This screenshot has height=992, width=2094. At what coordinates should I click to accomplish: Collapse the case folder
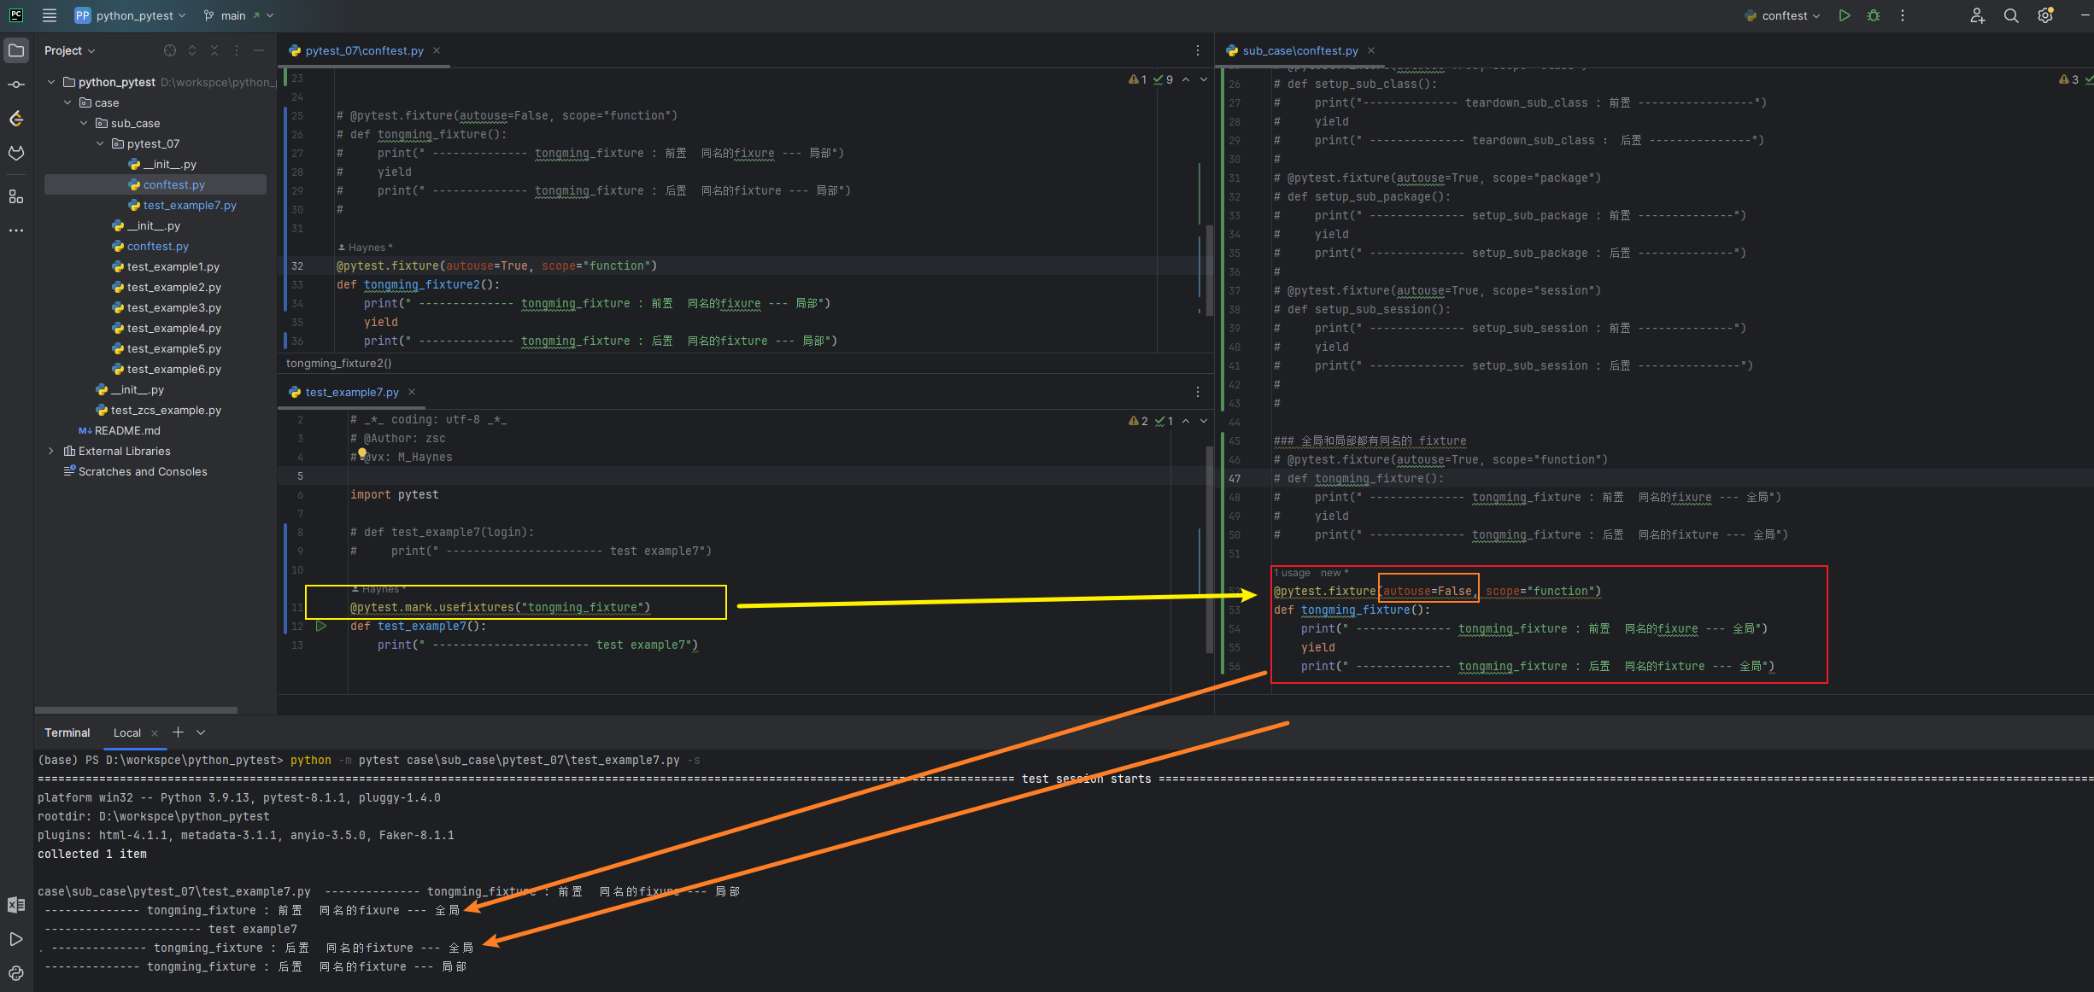67,102
